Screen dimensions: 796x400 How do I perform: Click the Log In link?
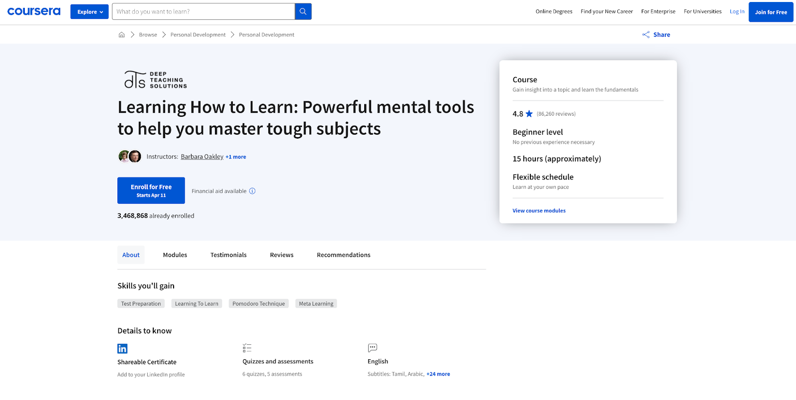(x=737, y=11)
